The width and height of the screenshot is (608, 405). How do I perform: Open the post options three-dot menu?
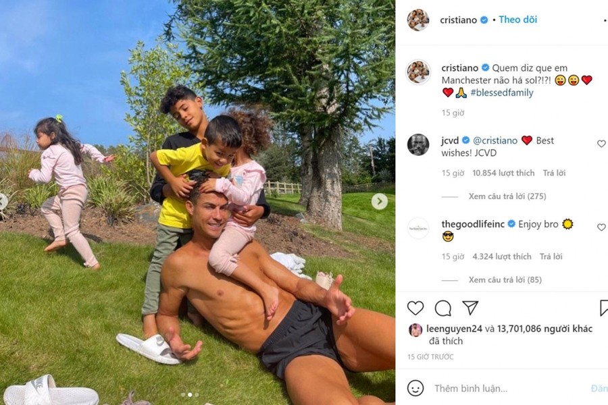[x=605, y=20]
